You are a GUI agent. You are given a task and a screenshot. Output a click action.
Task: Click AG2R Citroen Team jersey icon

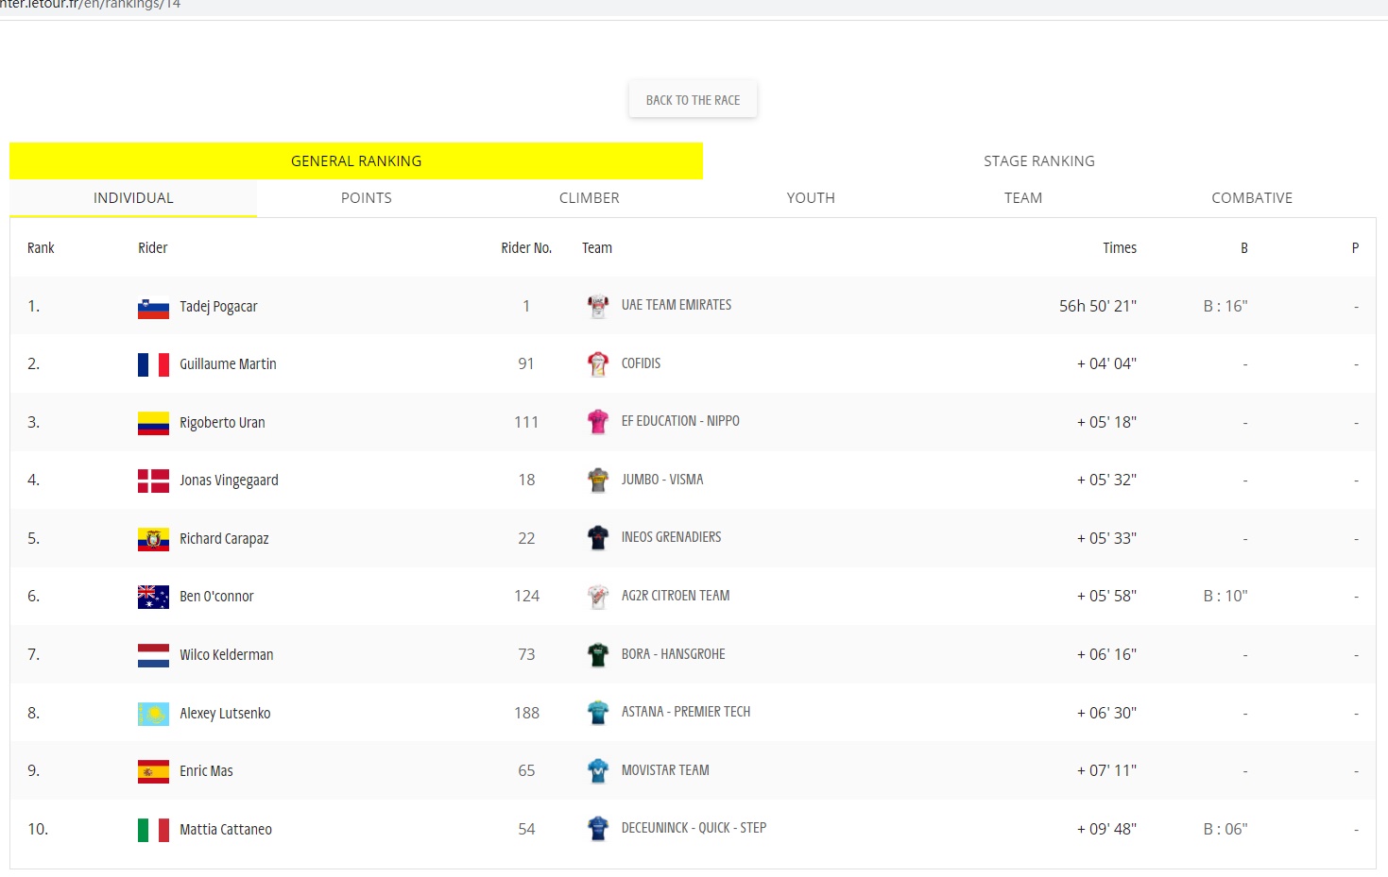(x=598, y=596)
